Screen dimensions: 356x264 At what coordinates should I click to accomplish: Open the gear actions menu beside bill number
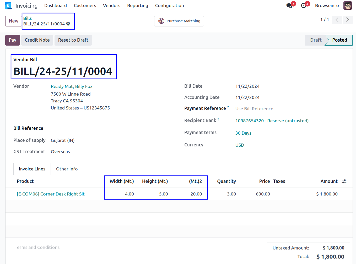click(68, 24)
